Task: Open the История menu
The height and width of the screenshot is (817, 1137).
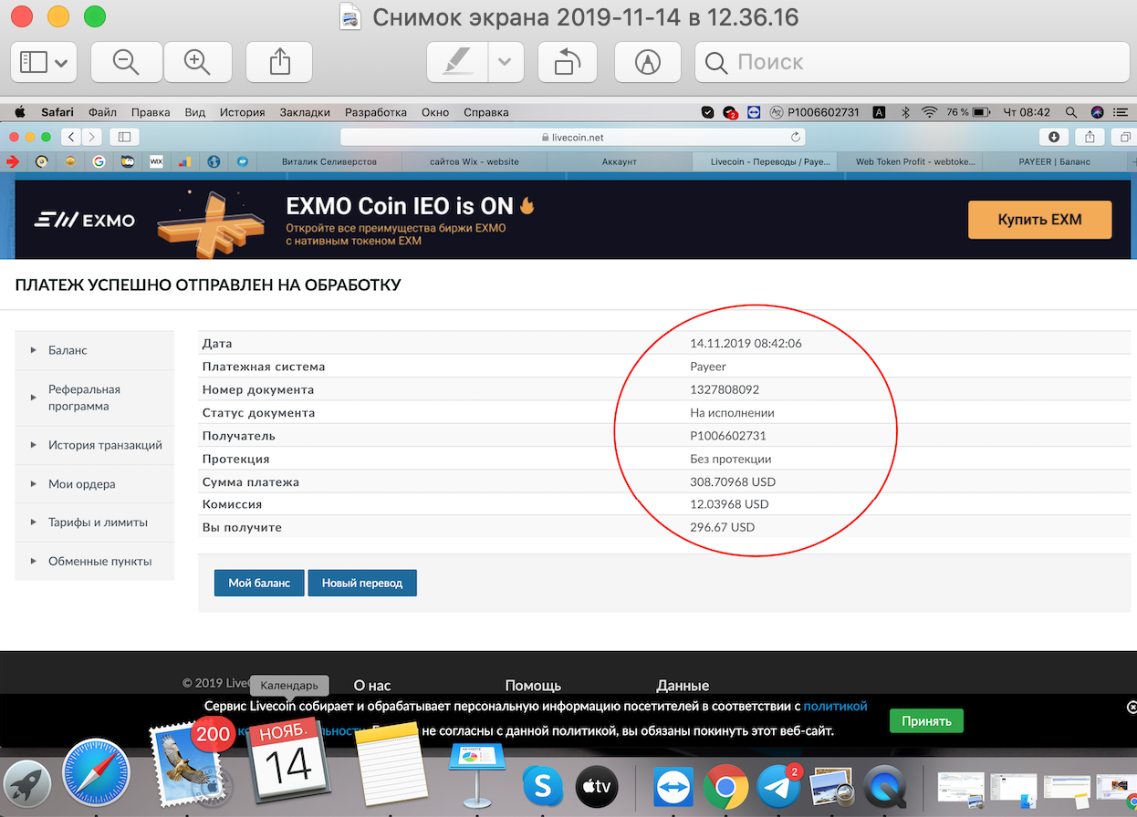Action: 242,112
